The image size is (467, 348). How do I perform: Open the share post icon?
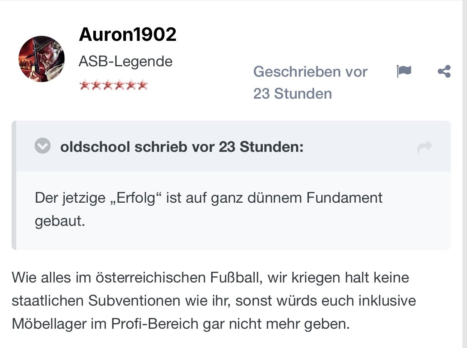pyautogui.click(x=444, y=72)
